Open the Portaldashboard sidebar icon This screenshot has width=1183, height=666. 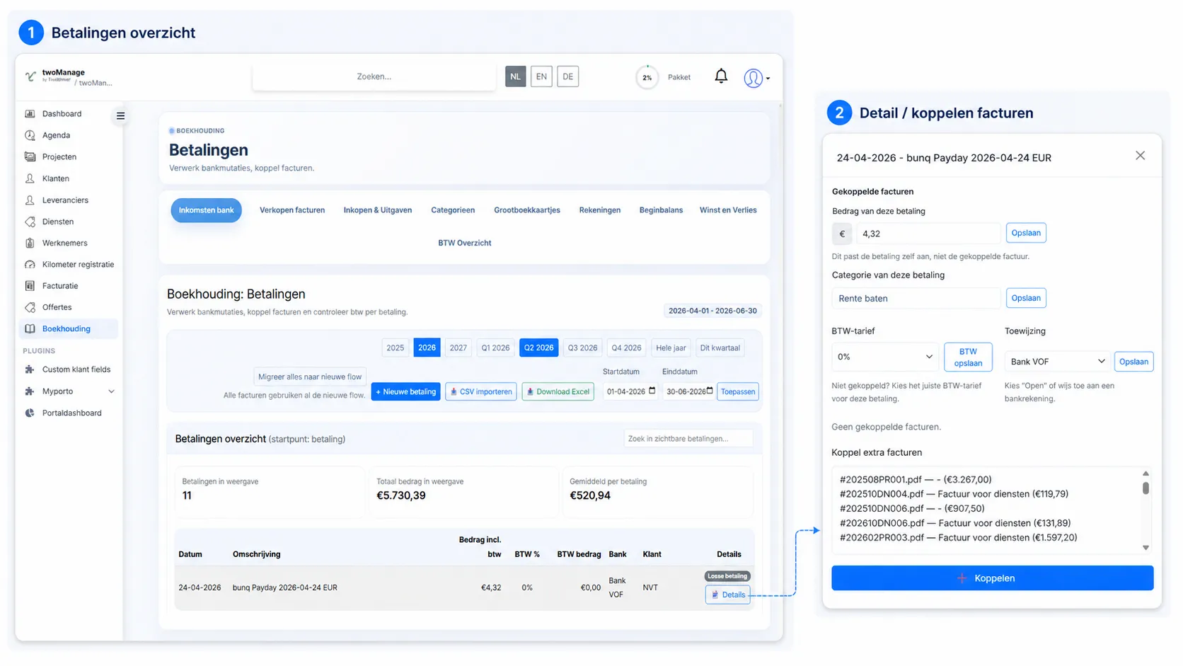coord(30,413)
